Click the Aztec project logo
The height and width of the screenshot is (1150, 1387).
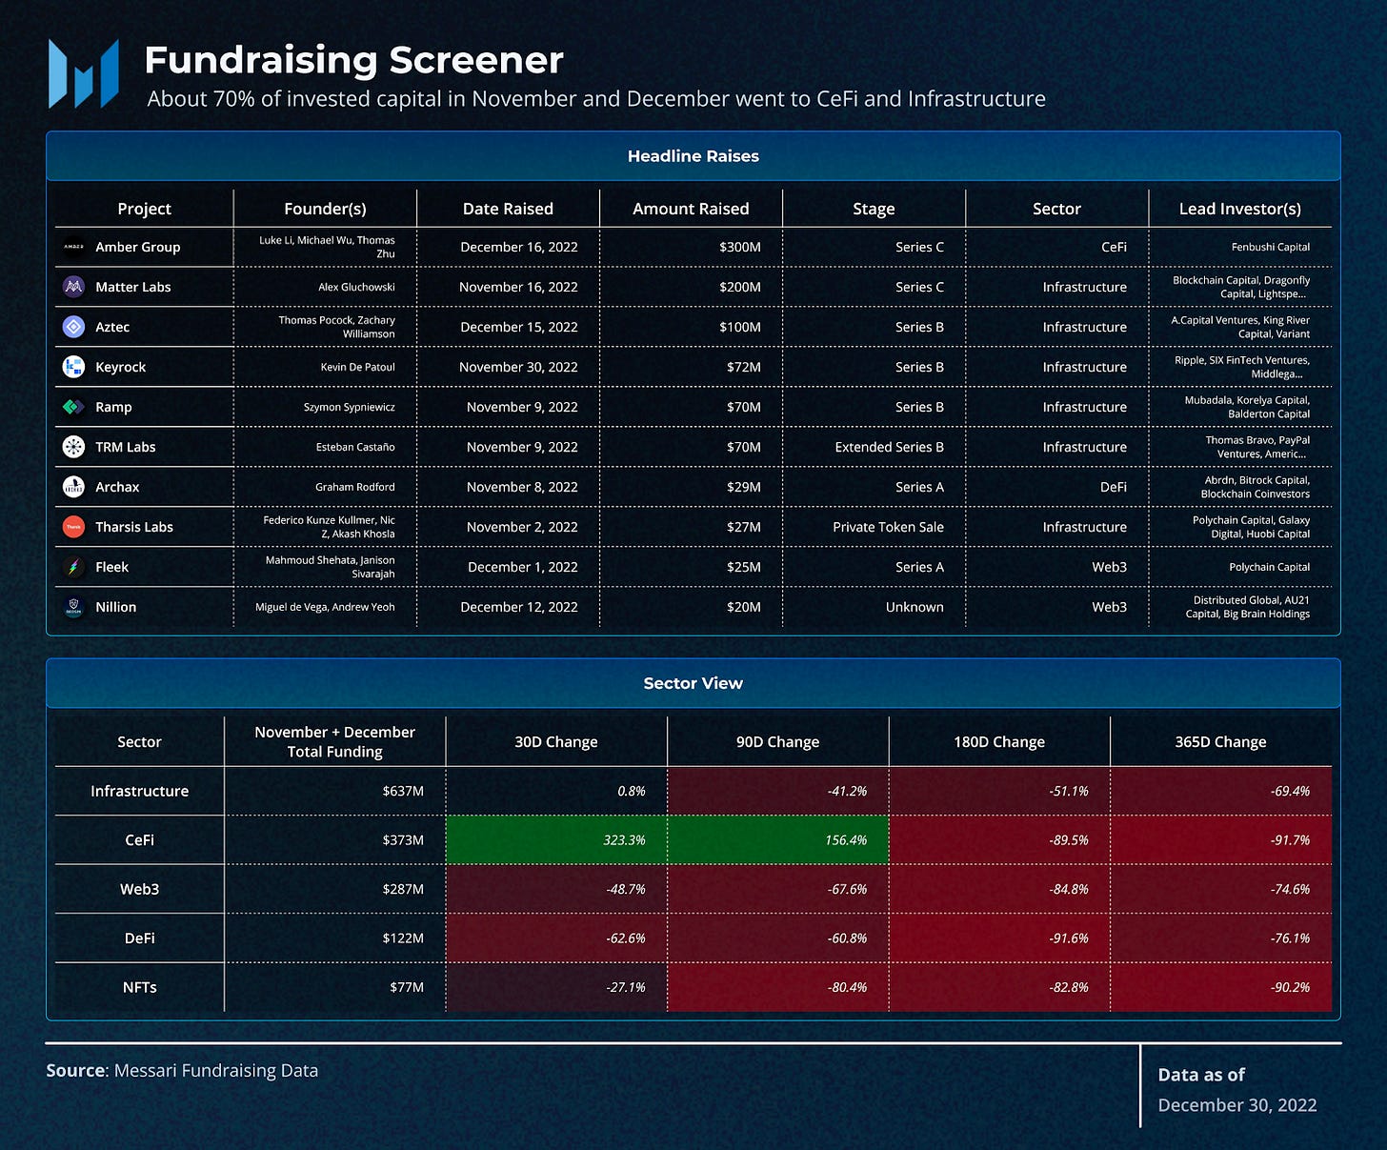[x=73, y=327]
